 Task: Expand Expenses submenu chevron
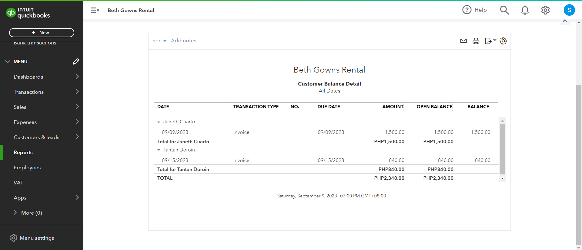[x=77, y=122]
